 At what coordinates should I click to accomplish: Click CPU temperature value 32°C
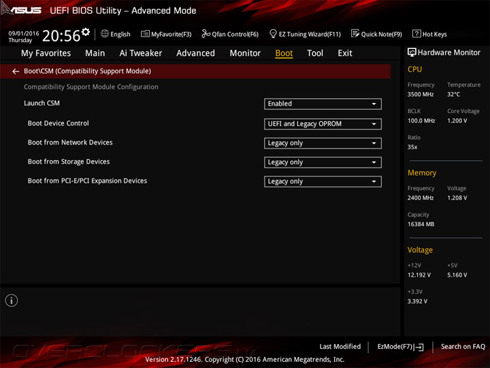pos(453,94)
